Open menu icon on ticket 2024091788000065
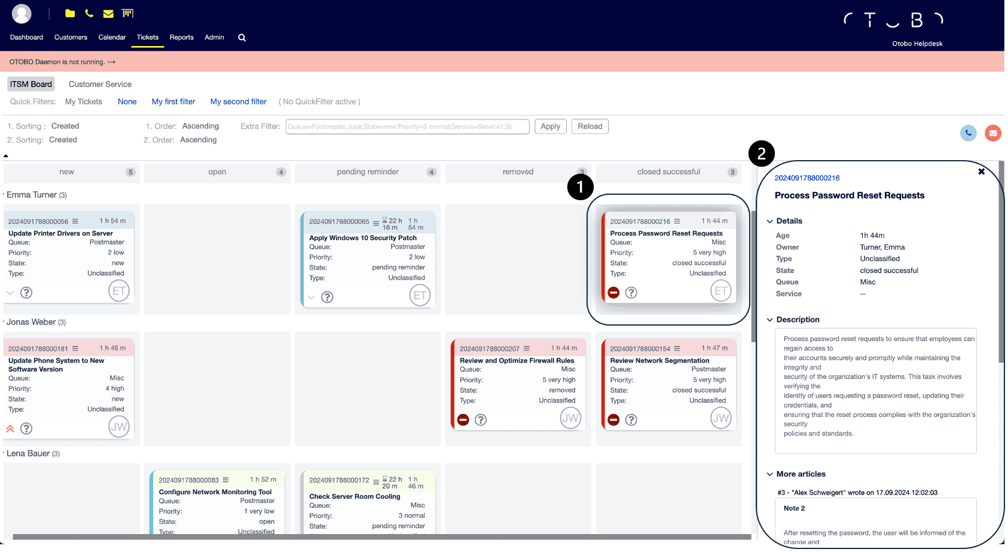Screen dimensions: 1008x552 [376, 223]
